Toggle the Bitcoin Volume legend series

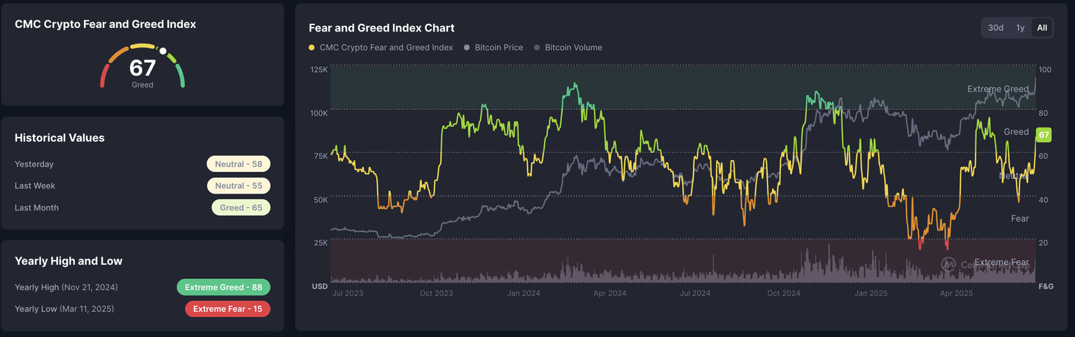(572, 48)
